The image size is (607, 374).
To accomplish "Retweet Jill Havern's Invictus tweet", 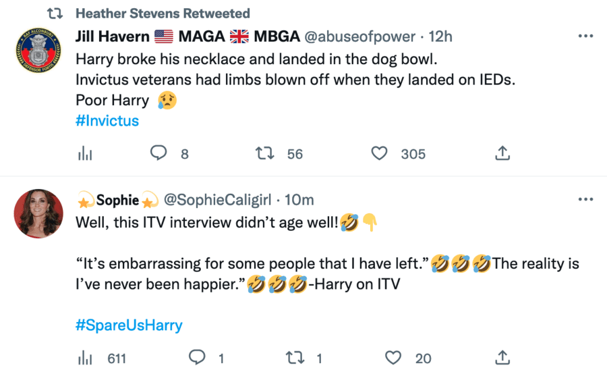I will (x=265, y=154).
